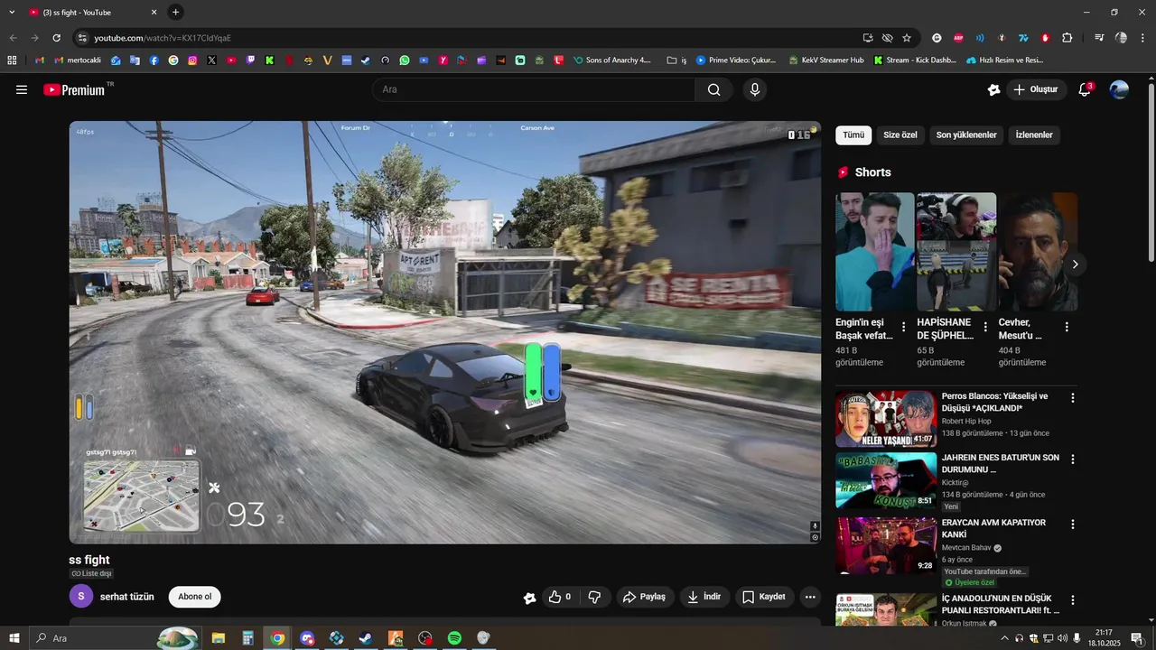Viewport: 1156px width, 650px height.
Task: Bookmark this page with the star icon
Action: point(907,38)
